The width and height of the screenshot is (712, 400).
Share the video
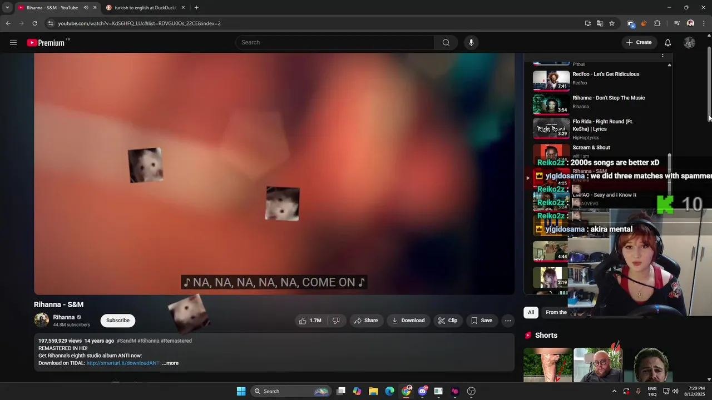(366, 321)
